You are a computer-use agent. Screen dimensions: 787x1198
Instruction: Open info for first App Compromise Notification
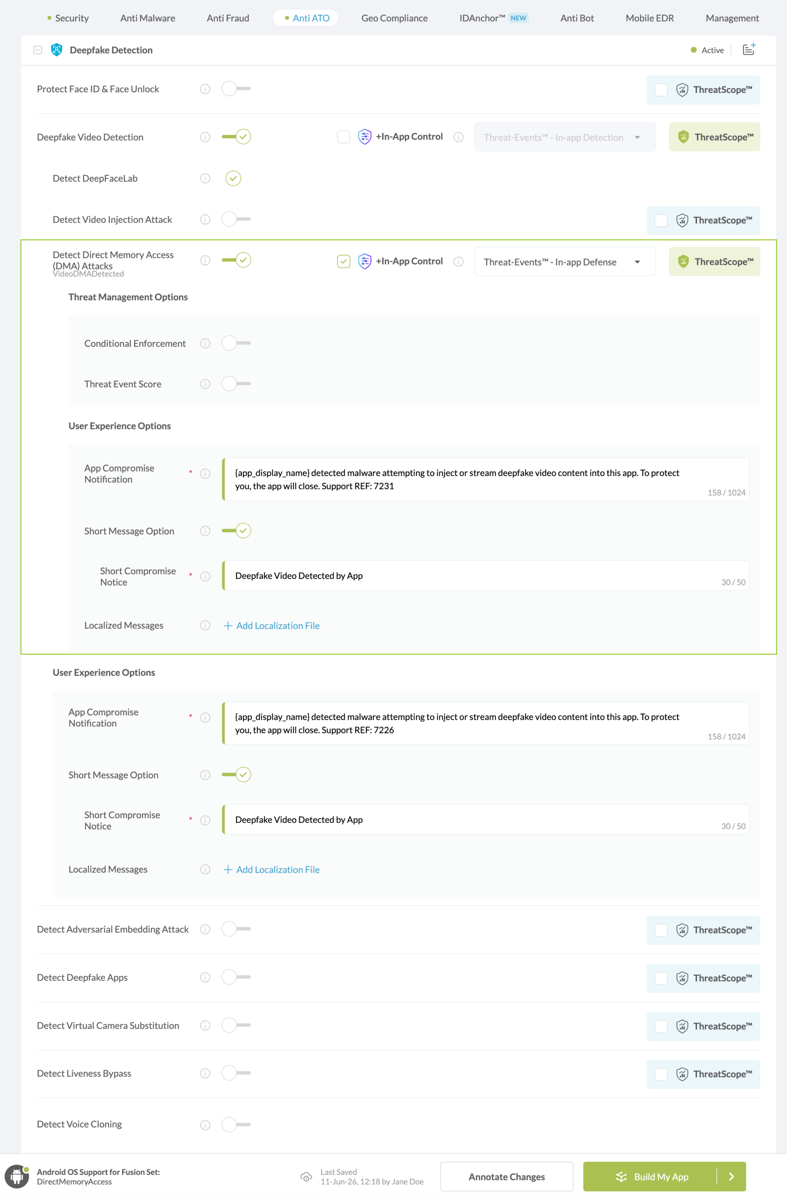(x=205, y=474)
